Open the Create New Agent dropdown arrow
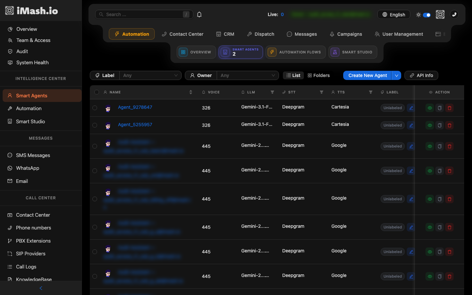The height and width of the screenshot is (295, 472). [397, 75]
